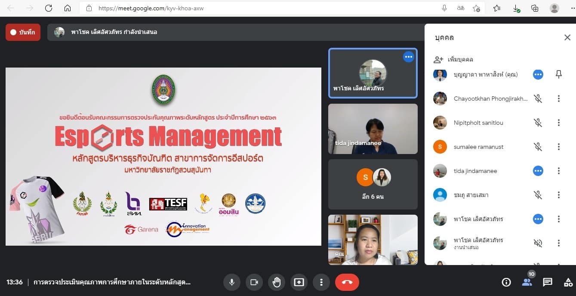
Task: Click the red leave call button
Action: (347, 282)
